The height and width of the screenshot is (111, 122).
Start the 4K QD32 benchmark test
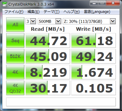[x=15, y=88]
